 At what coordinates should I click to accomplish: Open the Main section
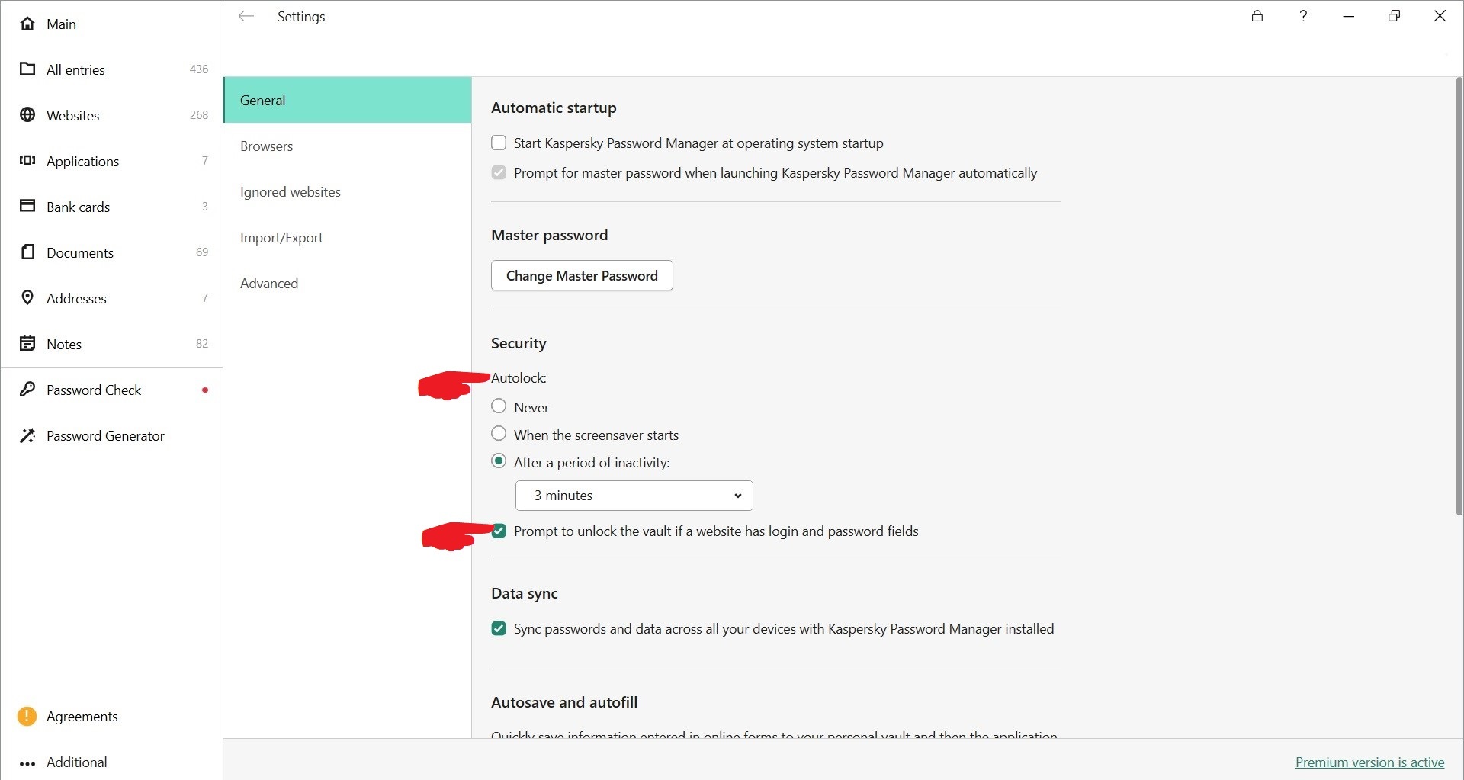point(111,24)
